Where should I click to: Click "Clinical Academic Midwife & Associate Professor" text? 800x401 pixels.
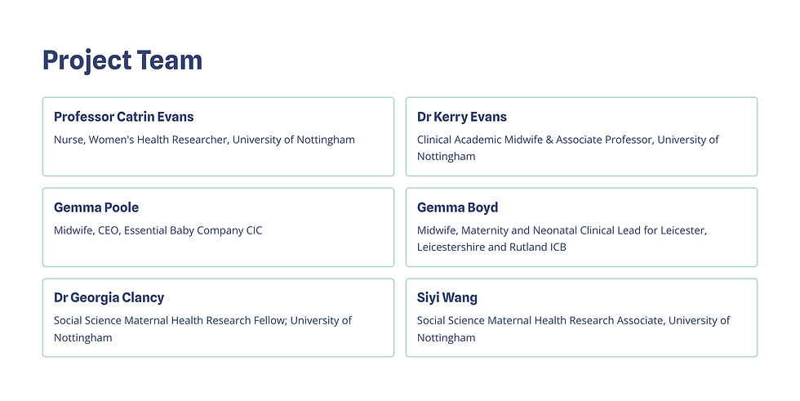coord(534,140)
